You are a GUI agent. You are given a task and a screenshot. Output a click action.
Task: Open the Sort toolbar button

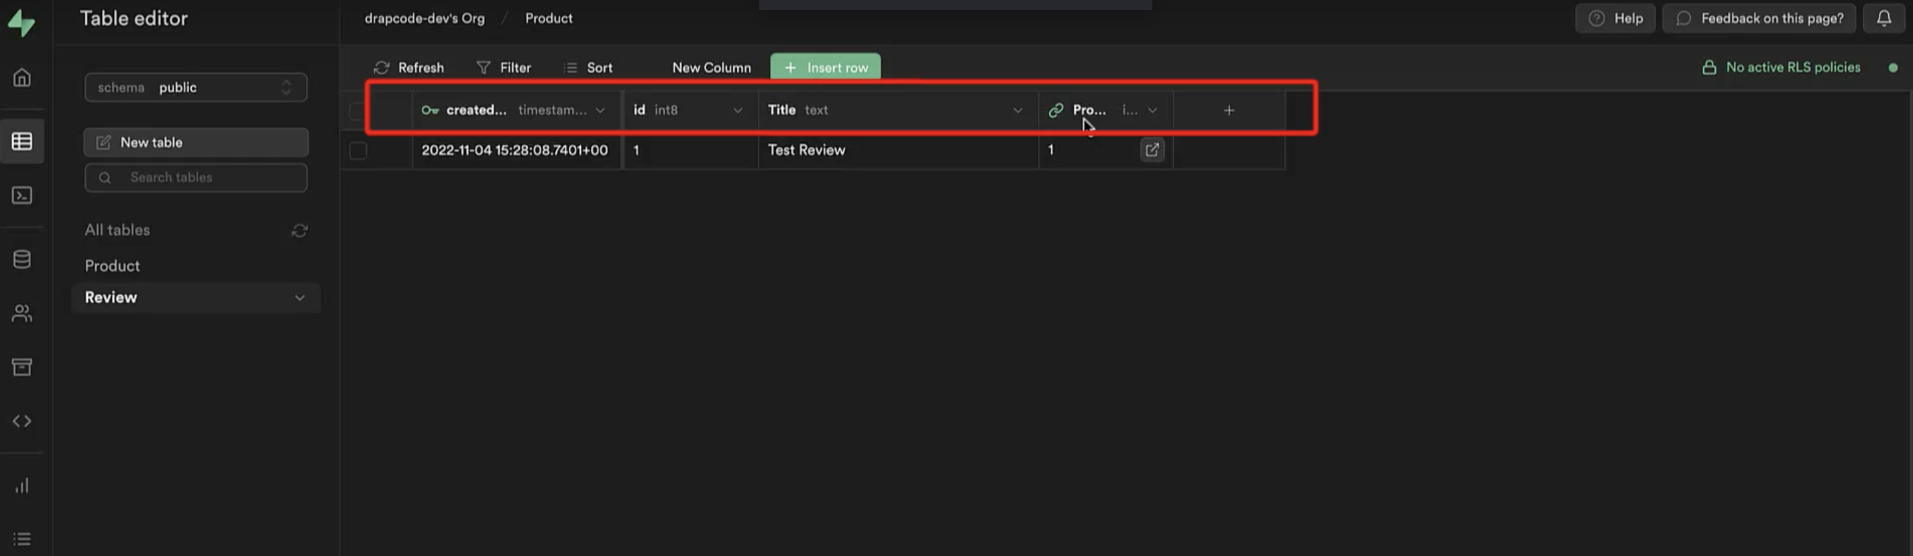pyautogui.click(x=589, y=68)
